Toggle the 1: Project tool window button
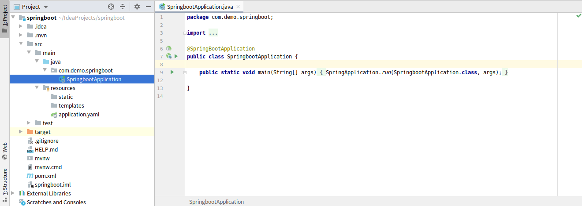This screenshot has width=582, height=206. click(5, 19)
